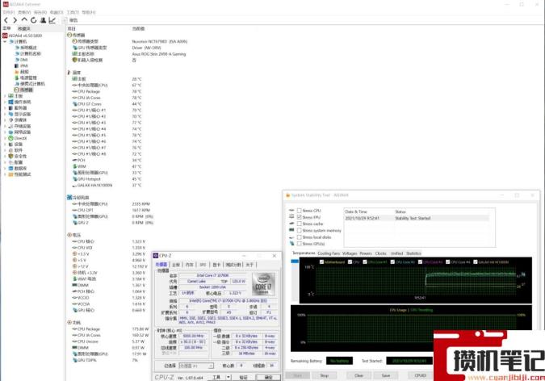The width and height of the screenshot is (545, 381).
Task: Enable the Stress cache checkbox
Action: [300, 224]
